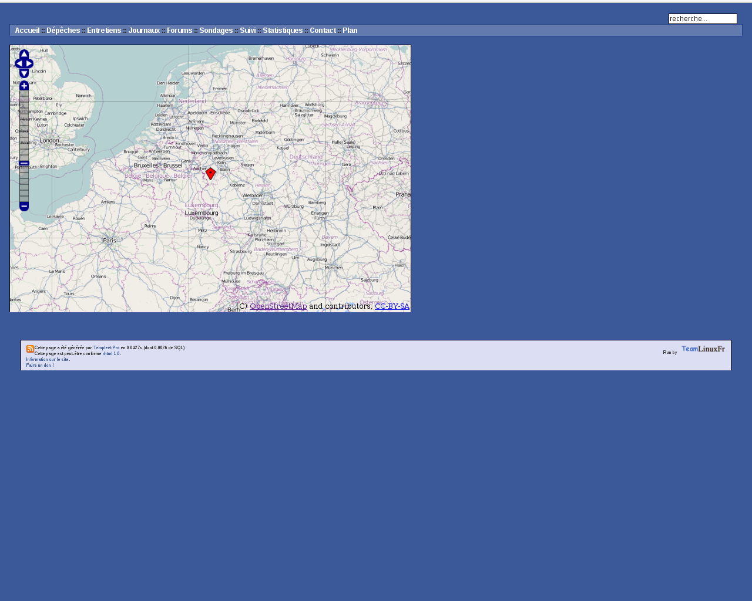Click the zoom slider handle on map

pos(24,163)
